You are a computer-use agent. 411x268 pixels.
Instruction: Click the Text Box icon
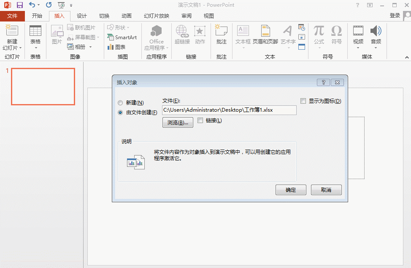pos(243,31)
